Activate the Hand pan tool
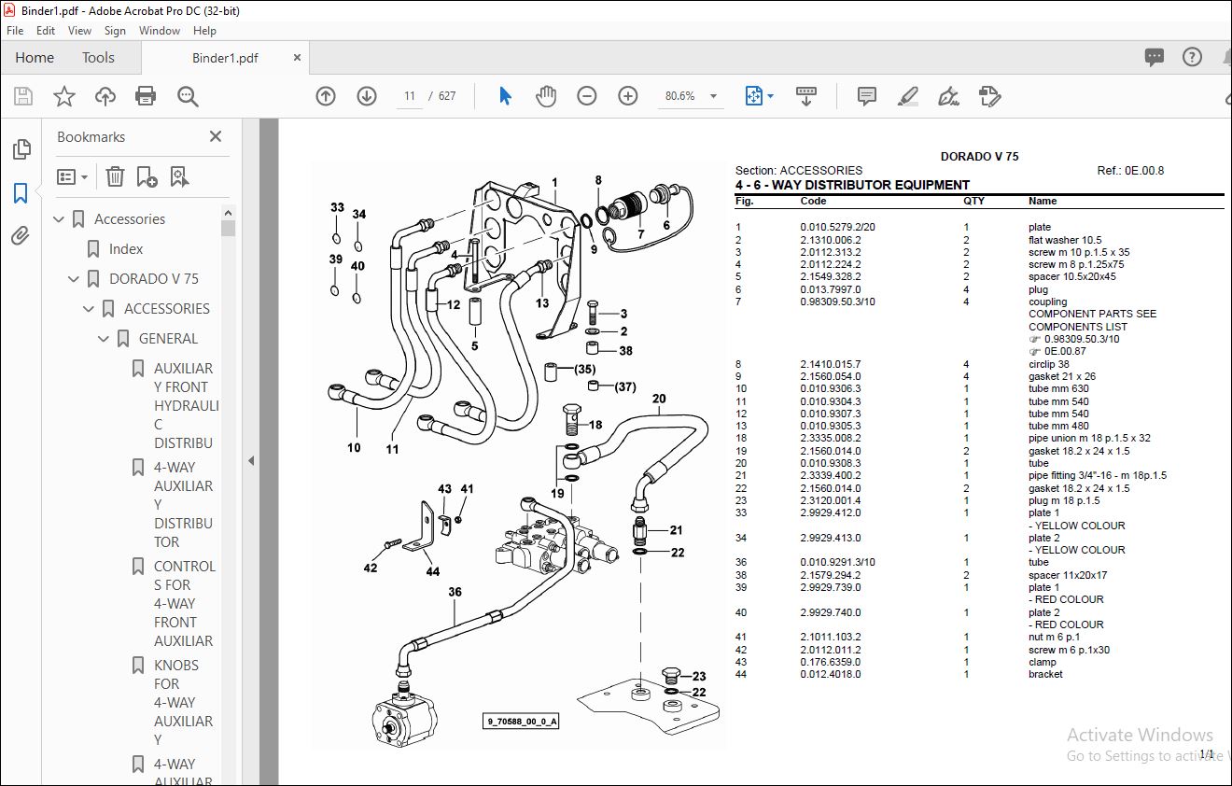Screen dimensions: 1232x786 [546, 96]
